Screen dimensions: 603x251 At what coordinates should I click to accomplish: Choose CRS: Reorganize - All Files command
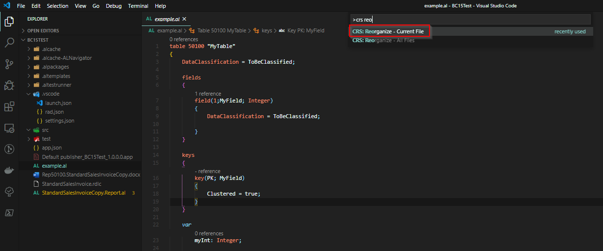coord(383,40)
